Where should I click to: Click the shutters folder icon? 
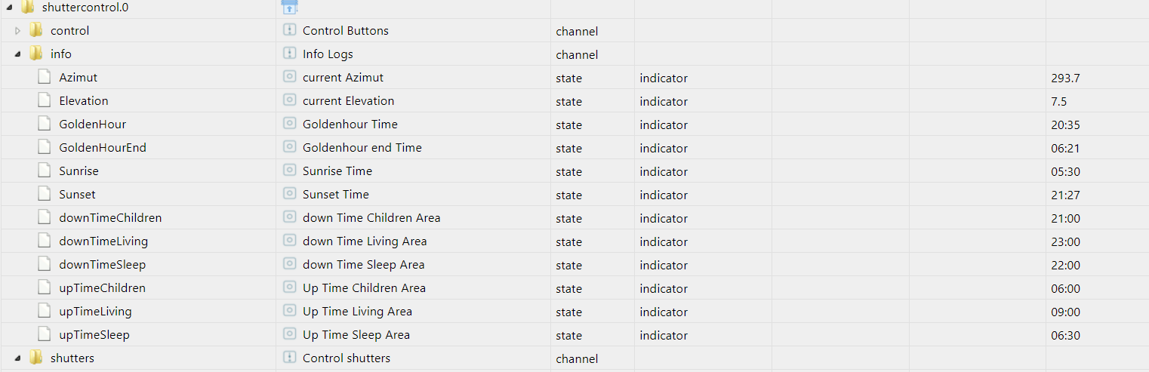click(35, 358)
